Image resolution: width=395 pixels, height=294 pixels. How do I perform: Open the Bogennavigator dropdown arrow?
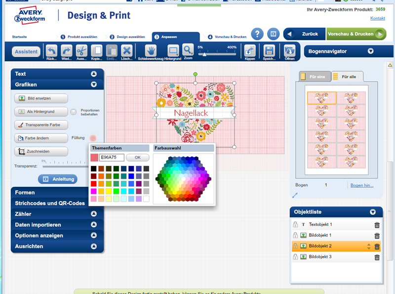(370, 51)
